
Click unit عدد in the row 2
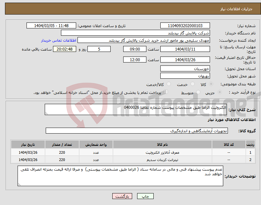tap(96, 160)
